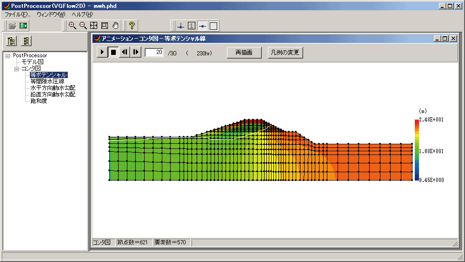The image size is (465, 262).
Task: Click the green exit icon in toolbar
Action: (x=23, y=26)
